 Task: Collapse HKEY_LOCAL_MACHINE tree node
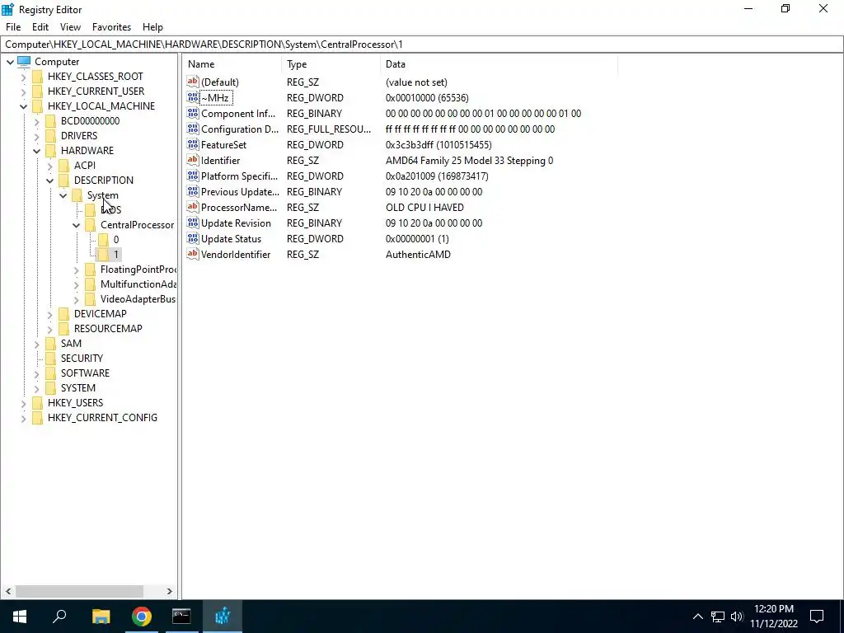coord(23,106)
